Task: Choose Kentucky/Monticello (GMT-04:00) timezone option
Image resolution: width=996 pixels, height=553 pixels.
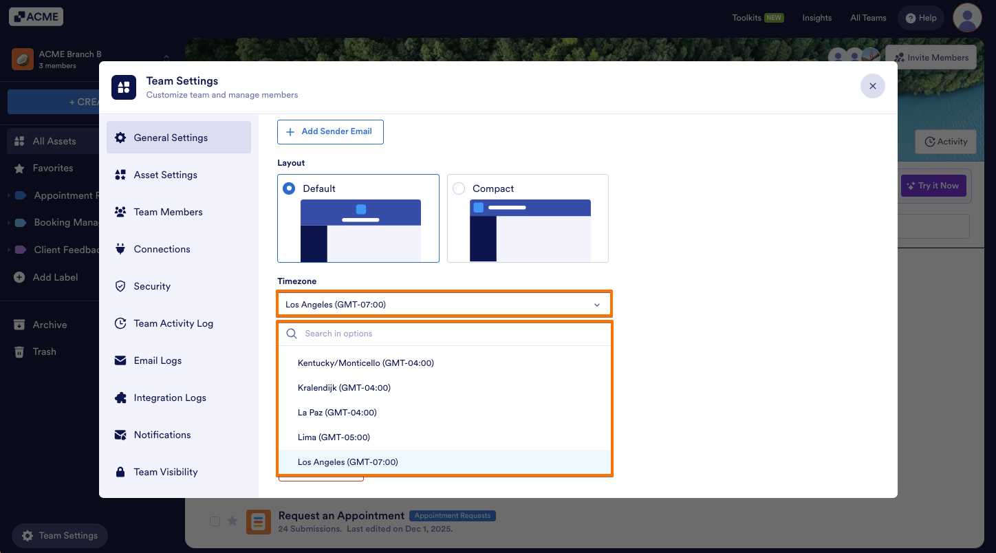Action: tap(444, 363)
